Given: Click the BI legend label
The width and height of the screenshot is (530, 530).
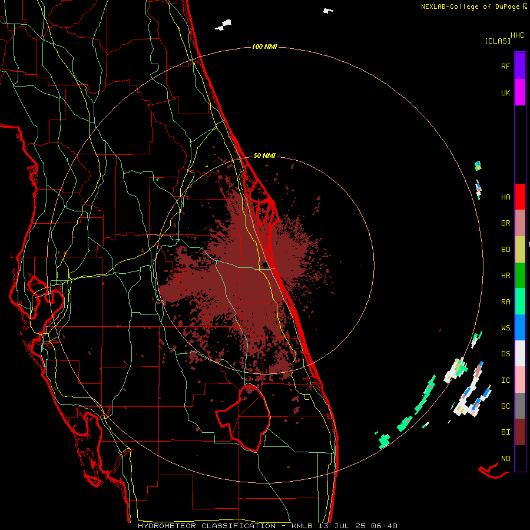Looking at the screenshot, I should point(505,432).
